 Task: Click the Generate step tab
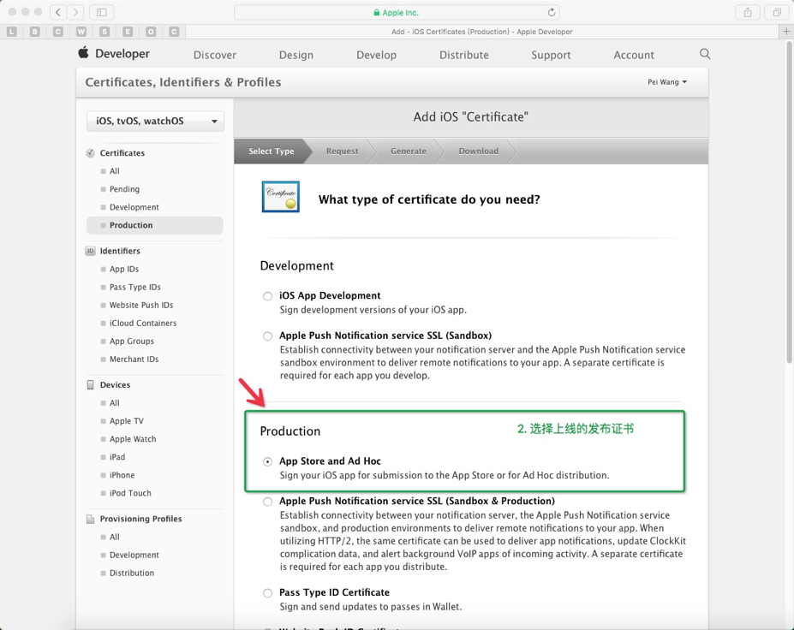tap(409, 151)
